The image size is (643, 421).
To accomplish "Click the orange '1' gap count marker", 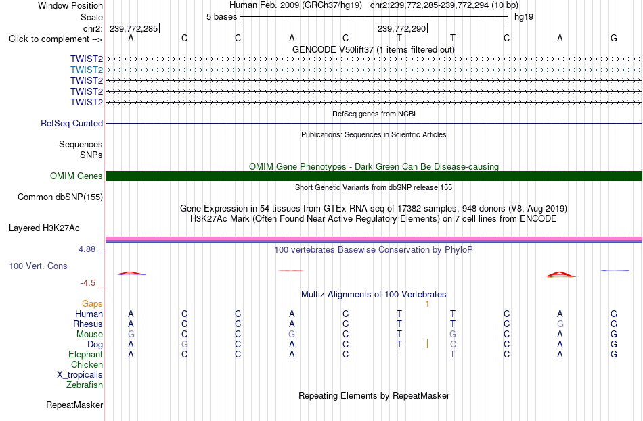I will click(x=427, y=304).
